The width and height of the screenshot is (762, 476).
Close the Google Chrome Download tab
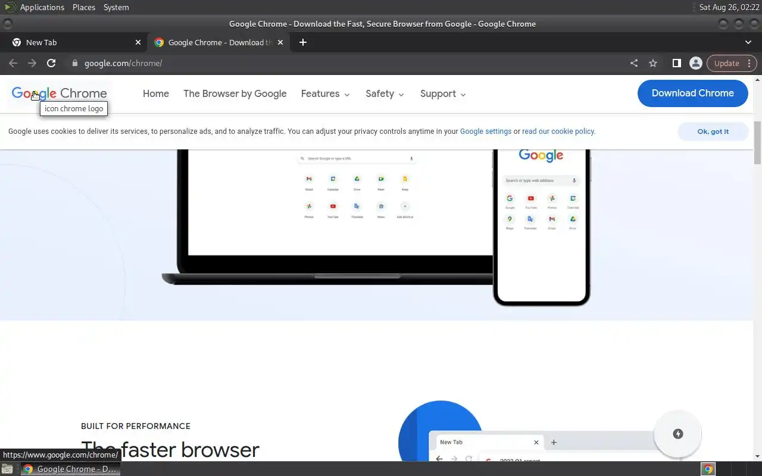(x=281, y=42)
